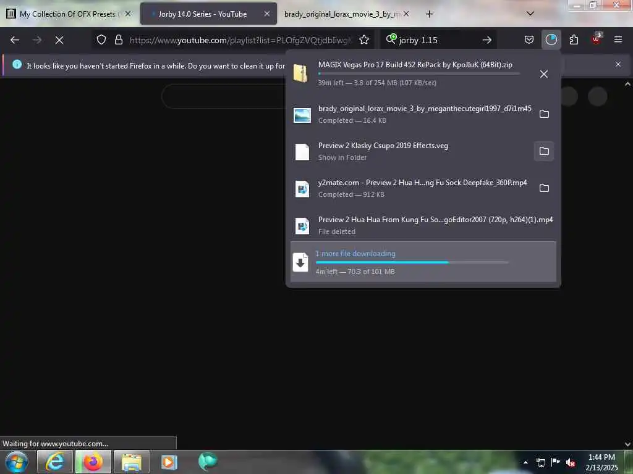This screenshot has width=633, height=474.
Task: Open a new tab with plus button
Action: click(430, 14)
